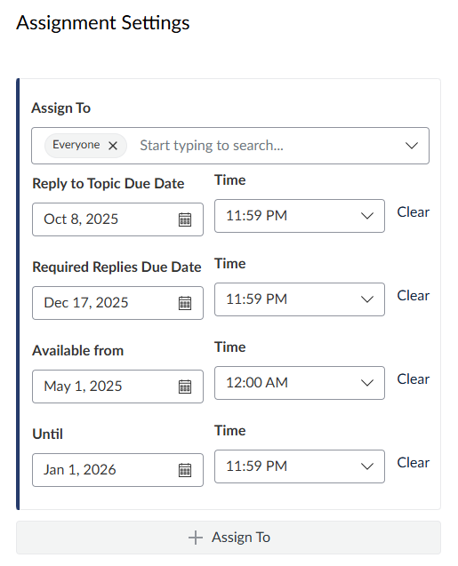Open the Until time dropdown showing 11:59 PM
The height and width of the screenshot is (566, 458).
click(300, 466)
